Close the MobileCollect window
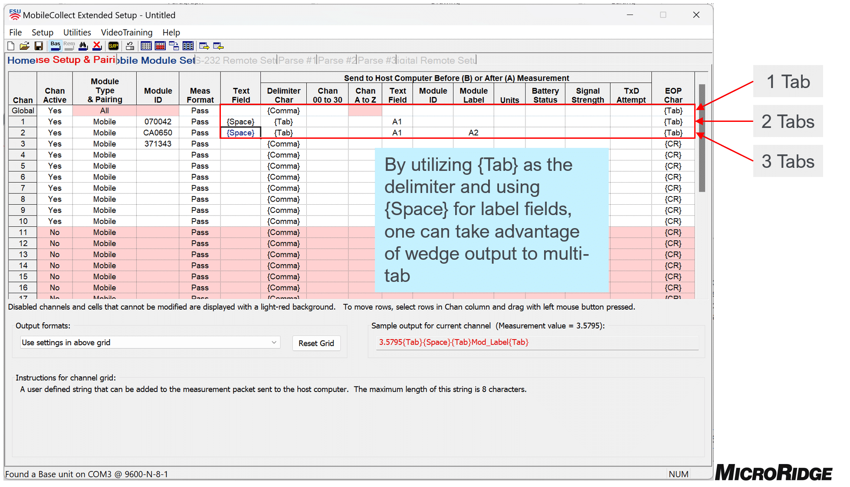Image resolution: width=850 pixels, height=487 pixels. [x=696, y=15]
